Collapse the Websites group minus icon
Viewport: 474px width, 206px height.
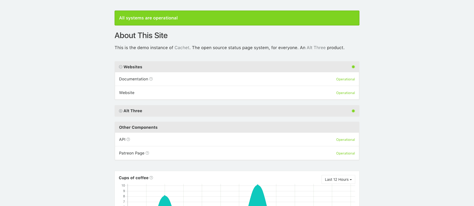pyautogui.click(x=121, y=67)
